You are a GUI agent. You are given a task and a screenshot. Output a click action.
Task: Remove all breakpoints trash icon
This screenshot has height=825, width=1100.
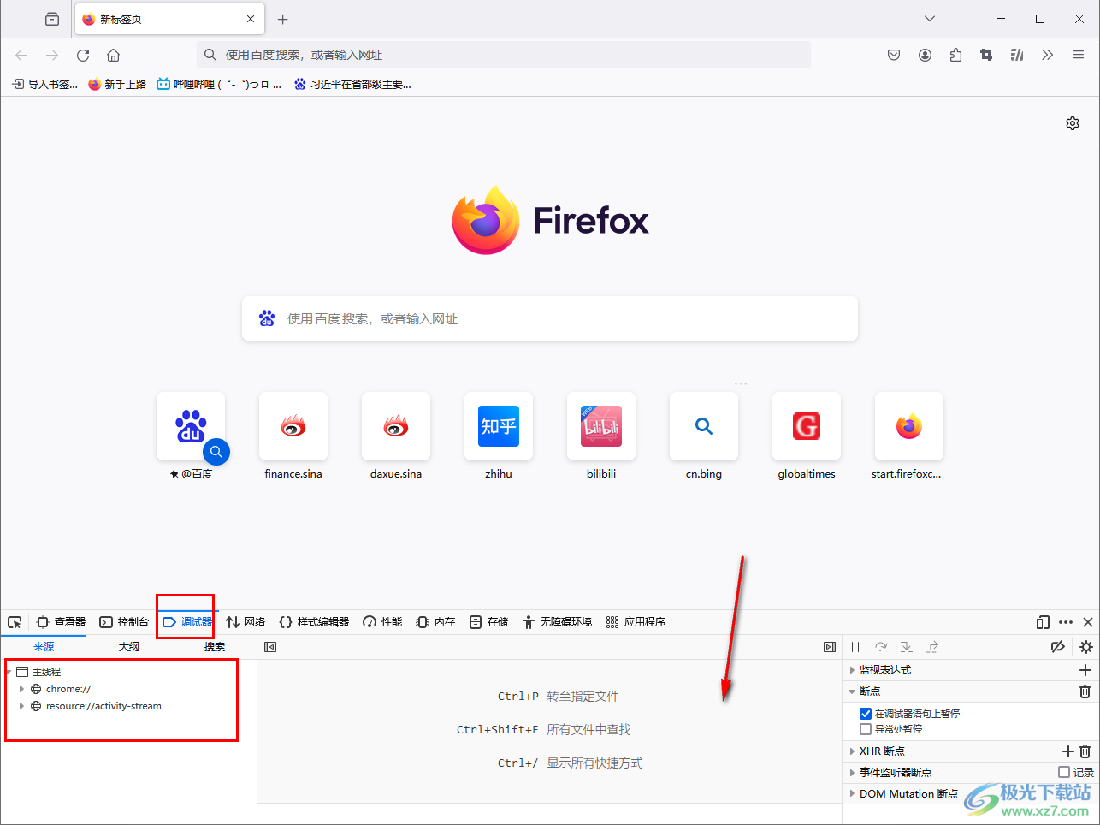coord(1085,691)
